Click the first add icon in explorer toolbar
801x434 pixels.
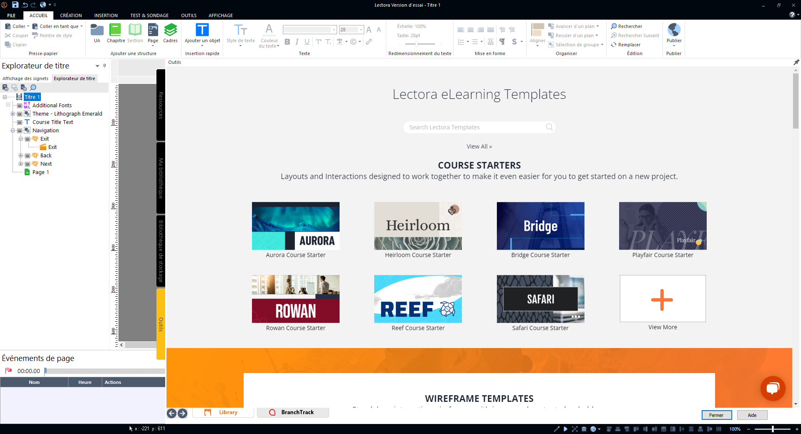5,88
